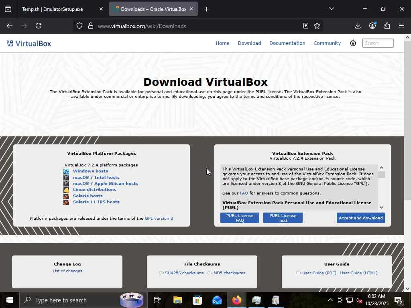This screenshot has width=411, height=308.
Task: Open the extensions puzzle icon
Action: (387, 26)
